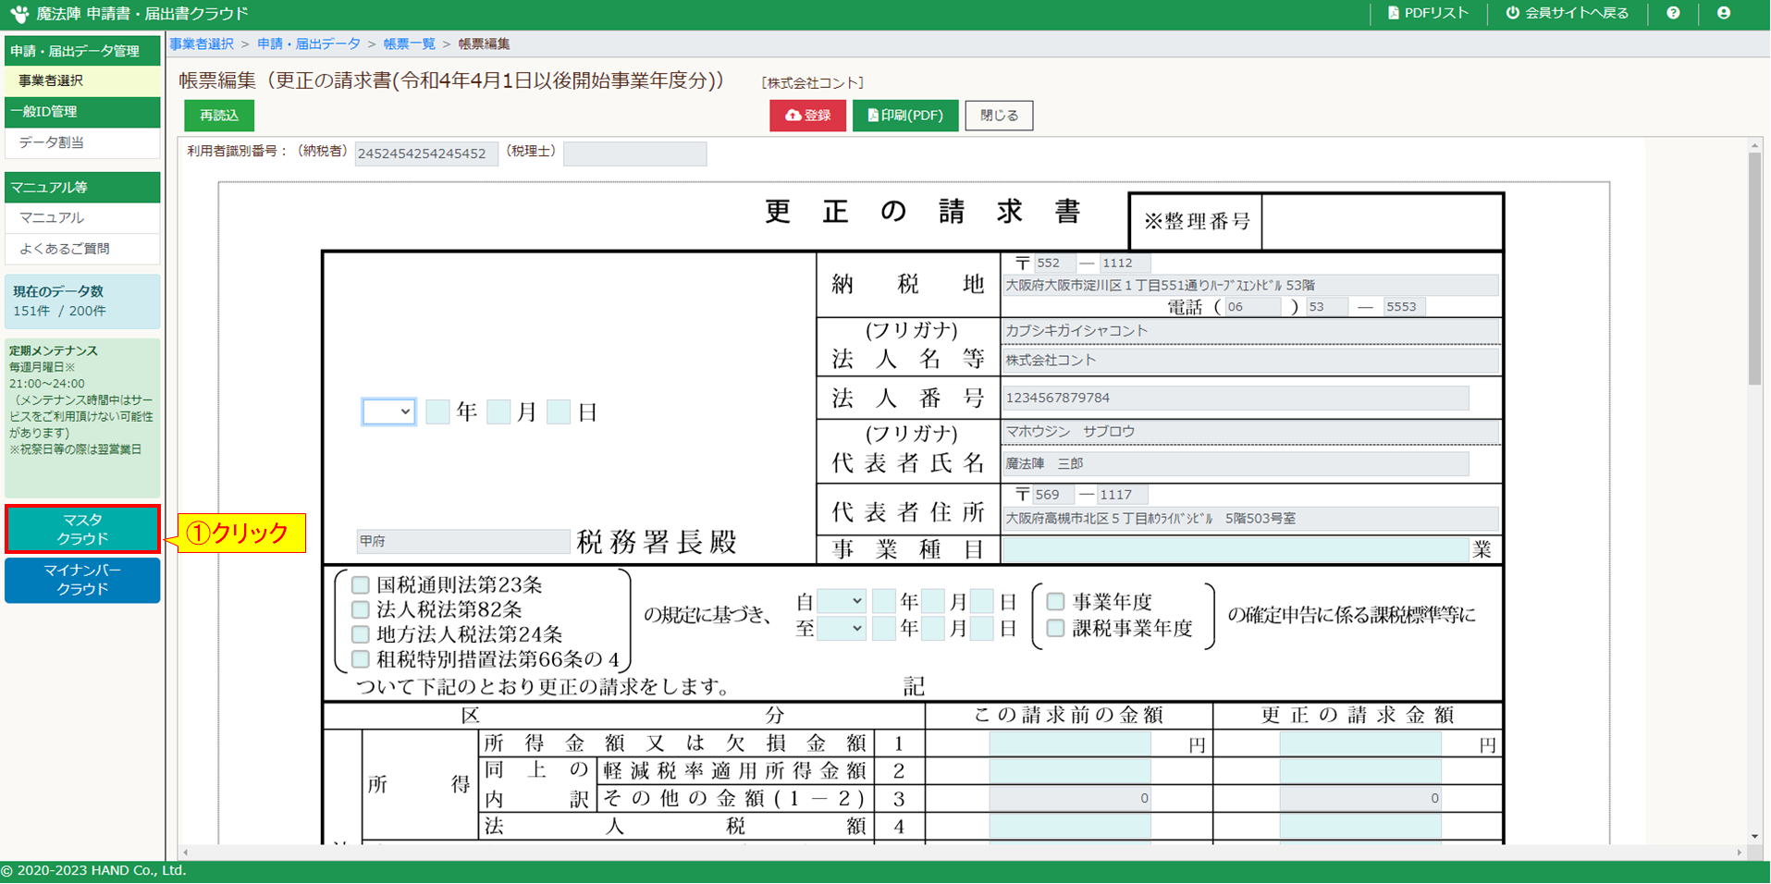Click the 税理士 identification number field
The image size is (1771, 884).
pos(635,153)
